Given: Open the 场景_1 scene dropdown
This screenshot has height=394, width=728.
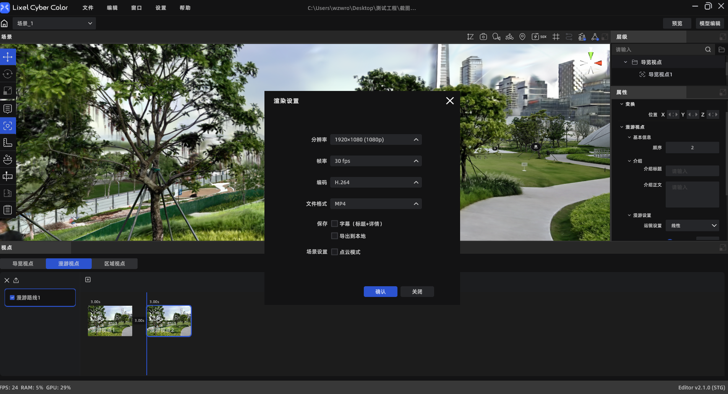Looking at the screenshot, I should 54,23.
